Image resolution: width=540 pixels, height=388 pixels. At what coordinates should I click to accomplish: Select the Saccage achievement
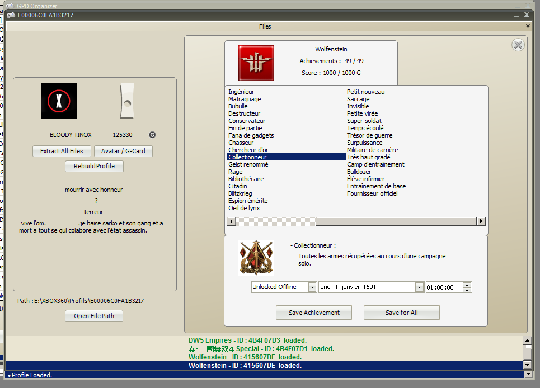coord(358,99)
